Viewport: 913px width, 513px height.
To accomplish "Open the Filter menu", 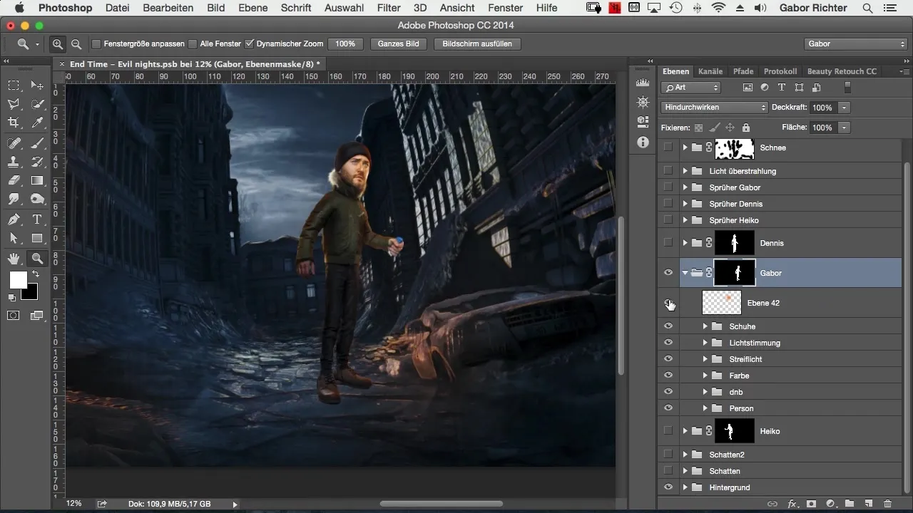I will pos(388,8).
